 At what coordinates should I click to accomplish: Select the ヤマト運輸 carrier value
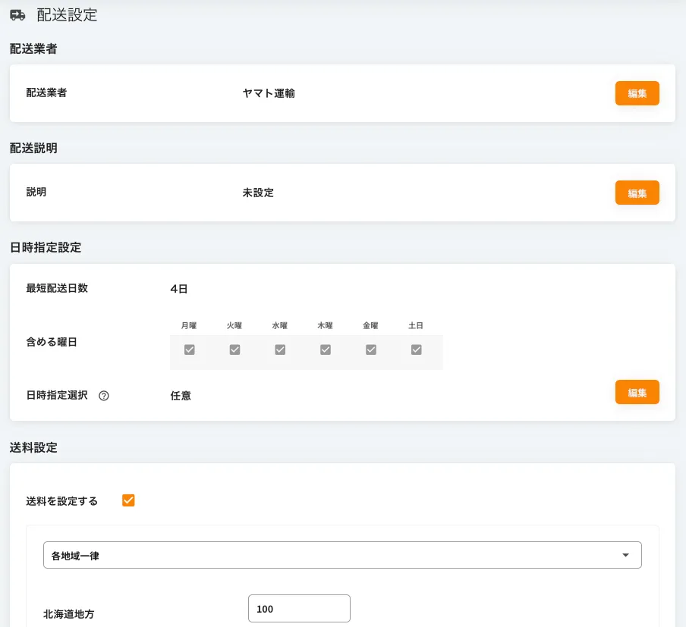269,93
